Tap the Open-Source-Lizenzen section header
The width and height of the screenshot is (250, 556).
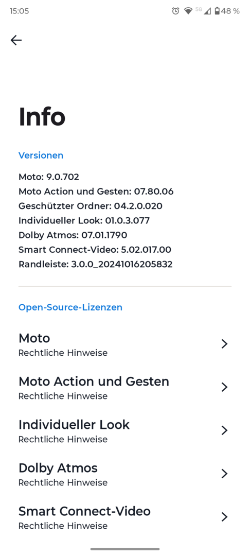pyautogui.click(x=70, y=307)
